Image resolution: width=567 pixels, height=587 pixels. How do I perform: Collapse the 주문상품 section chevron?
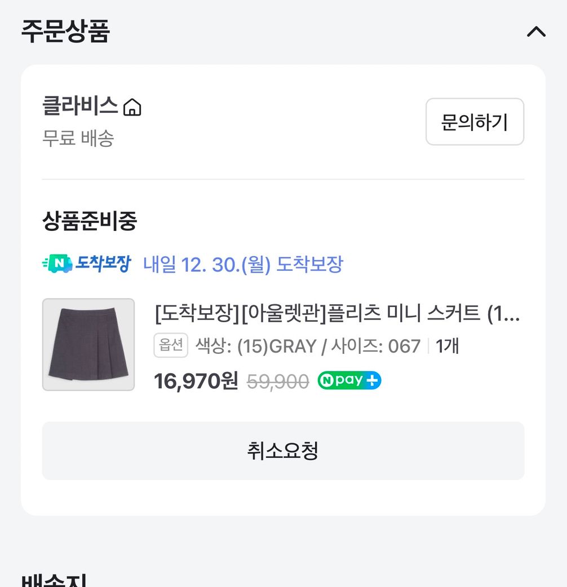536,32
